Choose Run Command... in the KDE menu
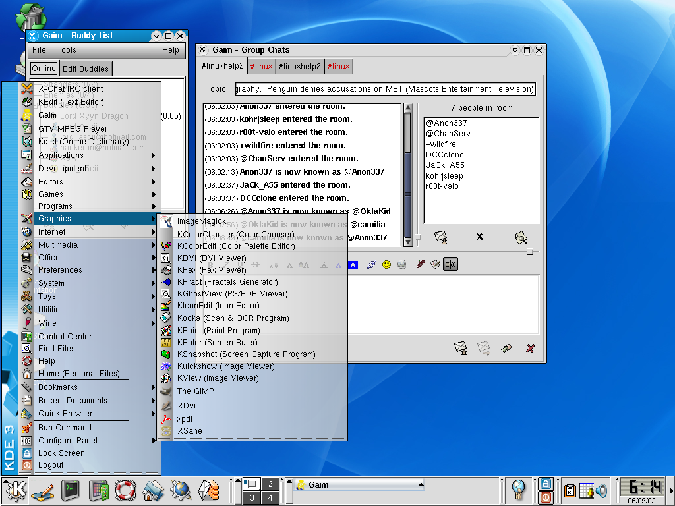This screenshot has height=506, width=675. (x=67, y=428)
